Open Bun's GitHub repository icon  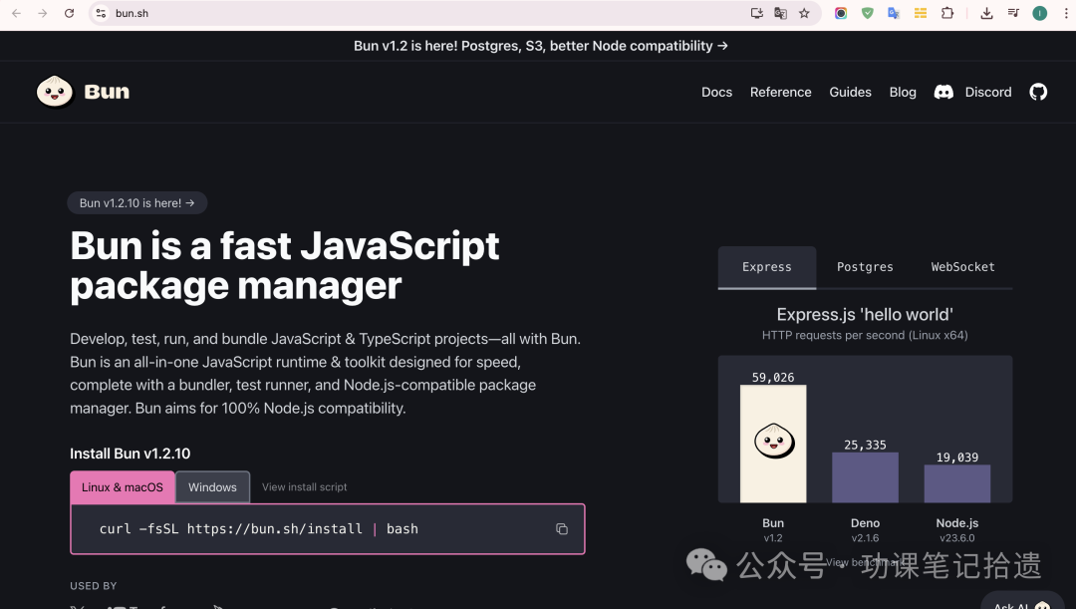click(1038, 92)
